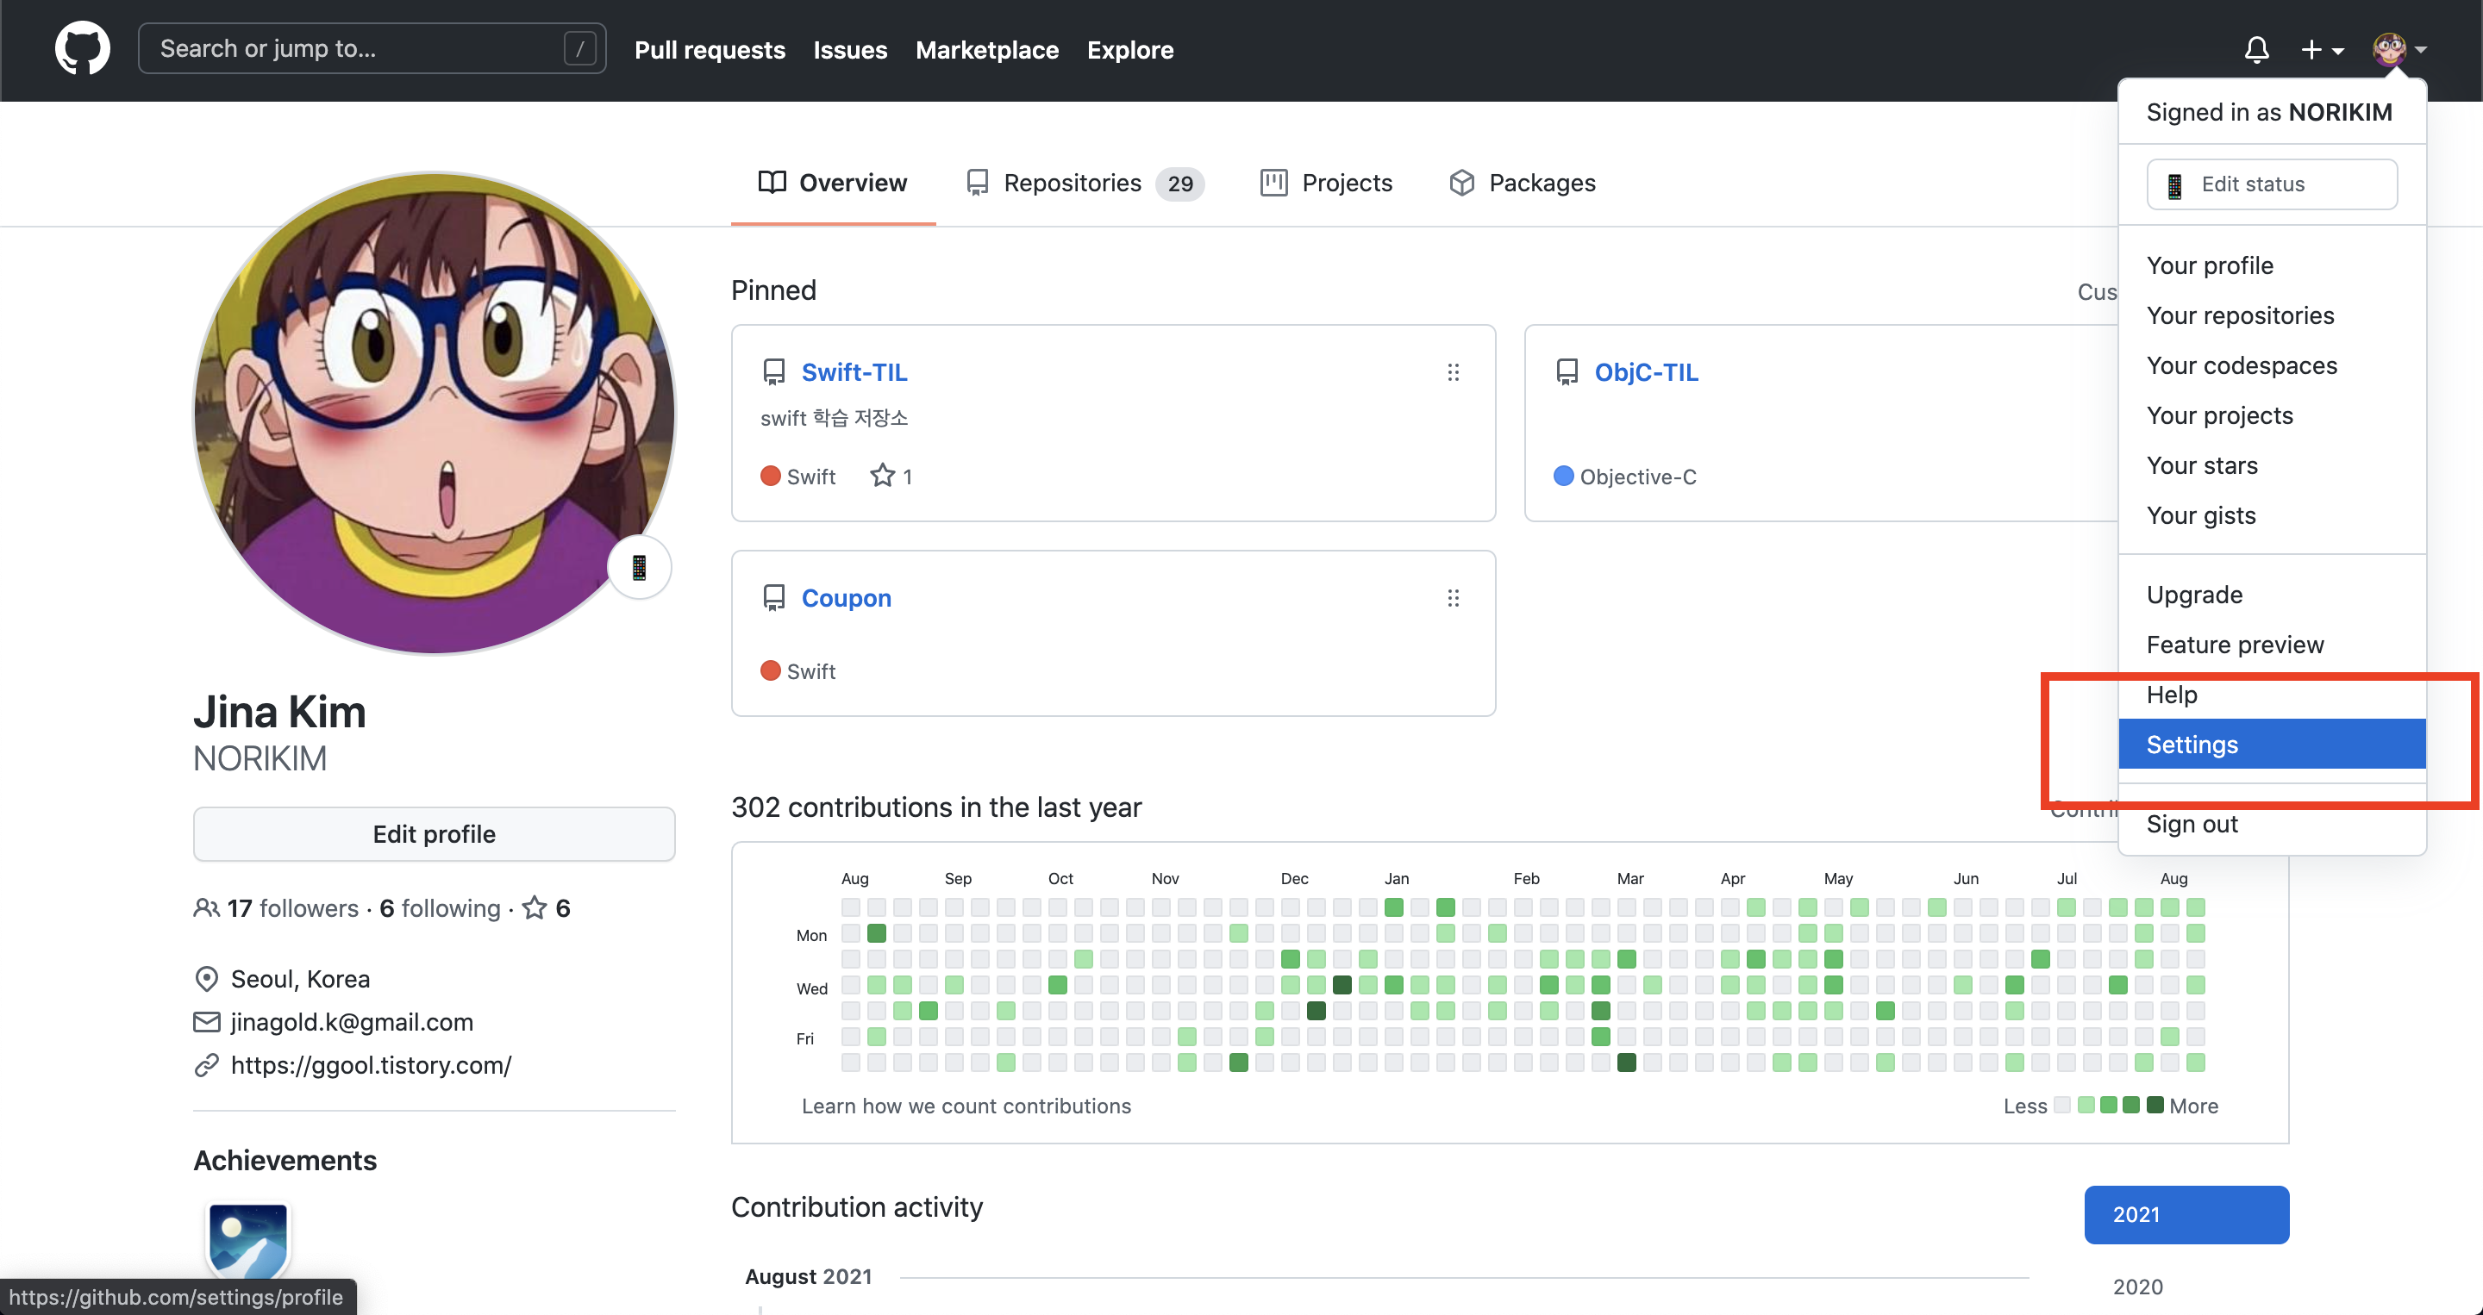Choose Your gists from the menu

pyautogui.click(x=2200, y=515)
